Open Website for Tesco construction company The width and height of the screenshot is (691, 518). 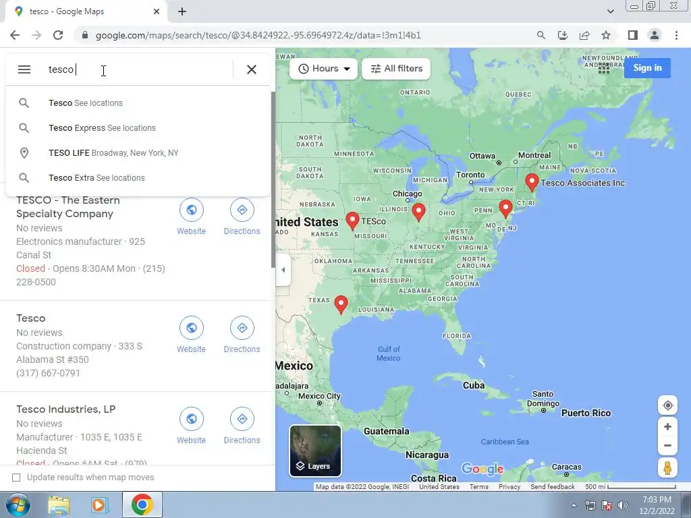pyautogui.click(x=191, y=335)
